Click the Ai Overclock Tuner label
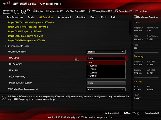The image size is (161, 120). point(17,52)
